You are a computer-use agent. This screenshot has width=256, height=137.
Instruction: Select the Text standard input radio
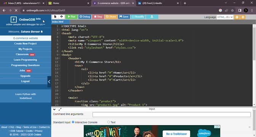[x=109, y=122]
